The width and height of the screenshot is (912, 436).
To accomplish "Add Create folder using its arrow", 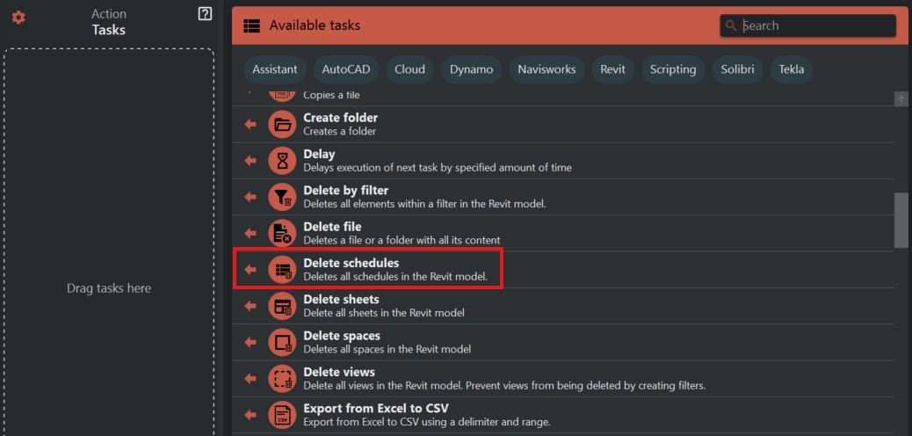I will (x=250, y=124).
